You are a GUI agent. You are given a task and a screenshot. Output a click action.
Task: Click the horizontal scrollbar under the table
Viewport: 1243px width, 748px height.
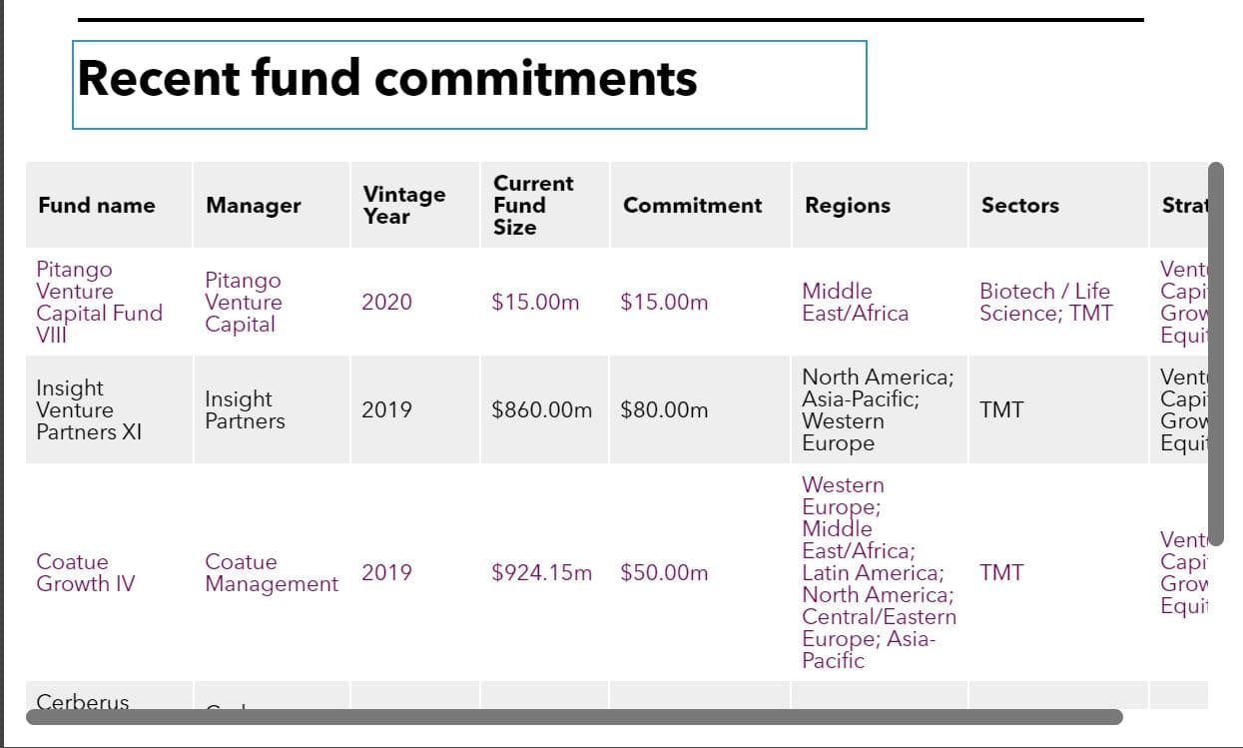(574, 717)
